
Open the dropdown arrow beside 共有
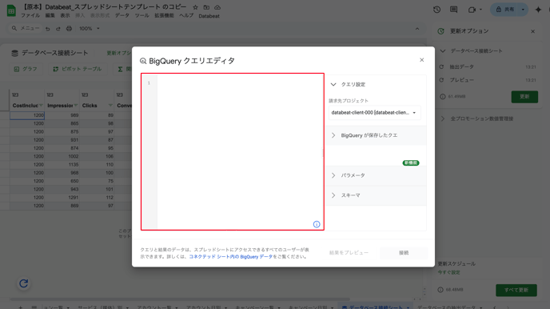tap(523, 10)
